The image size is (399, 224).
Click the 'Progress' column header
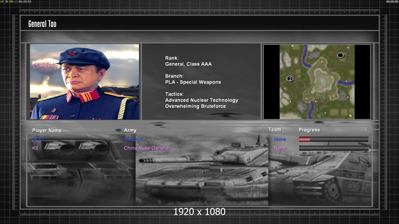pyautogui.click(x=309, y=130)
